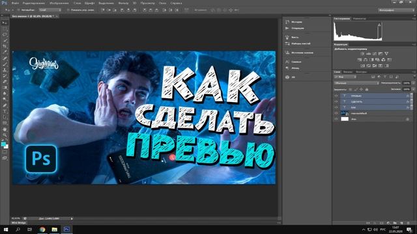Select the Dodge tool

pyautogui.click(x=5, y=99)
